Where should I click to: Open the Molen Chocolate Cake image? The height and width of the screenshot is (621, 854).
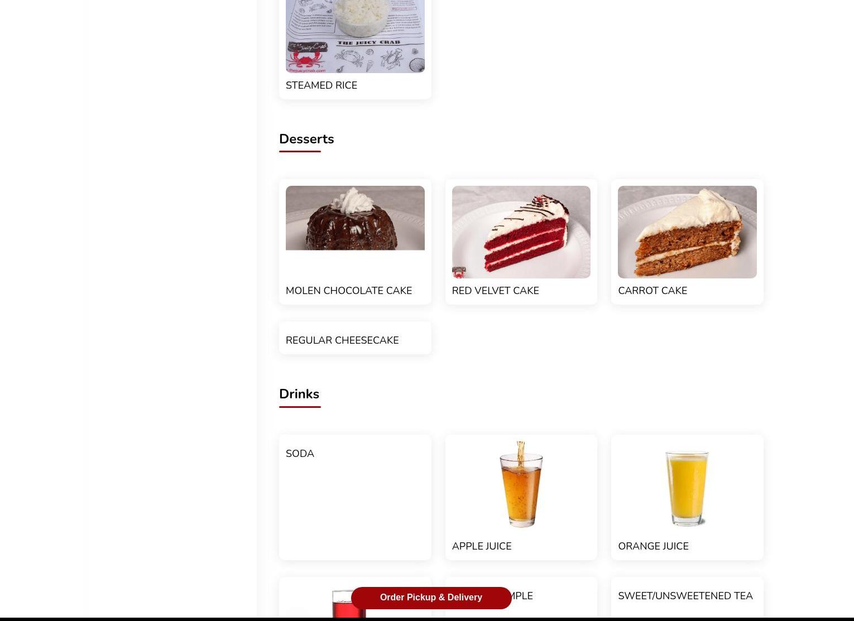[x=355, y=218]
